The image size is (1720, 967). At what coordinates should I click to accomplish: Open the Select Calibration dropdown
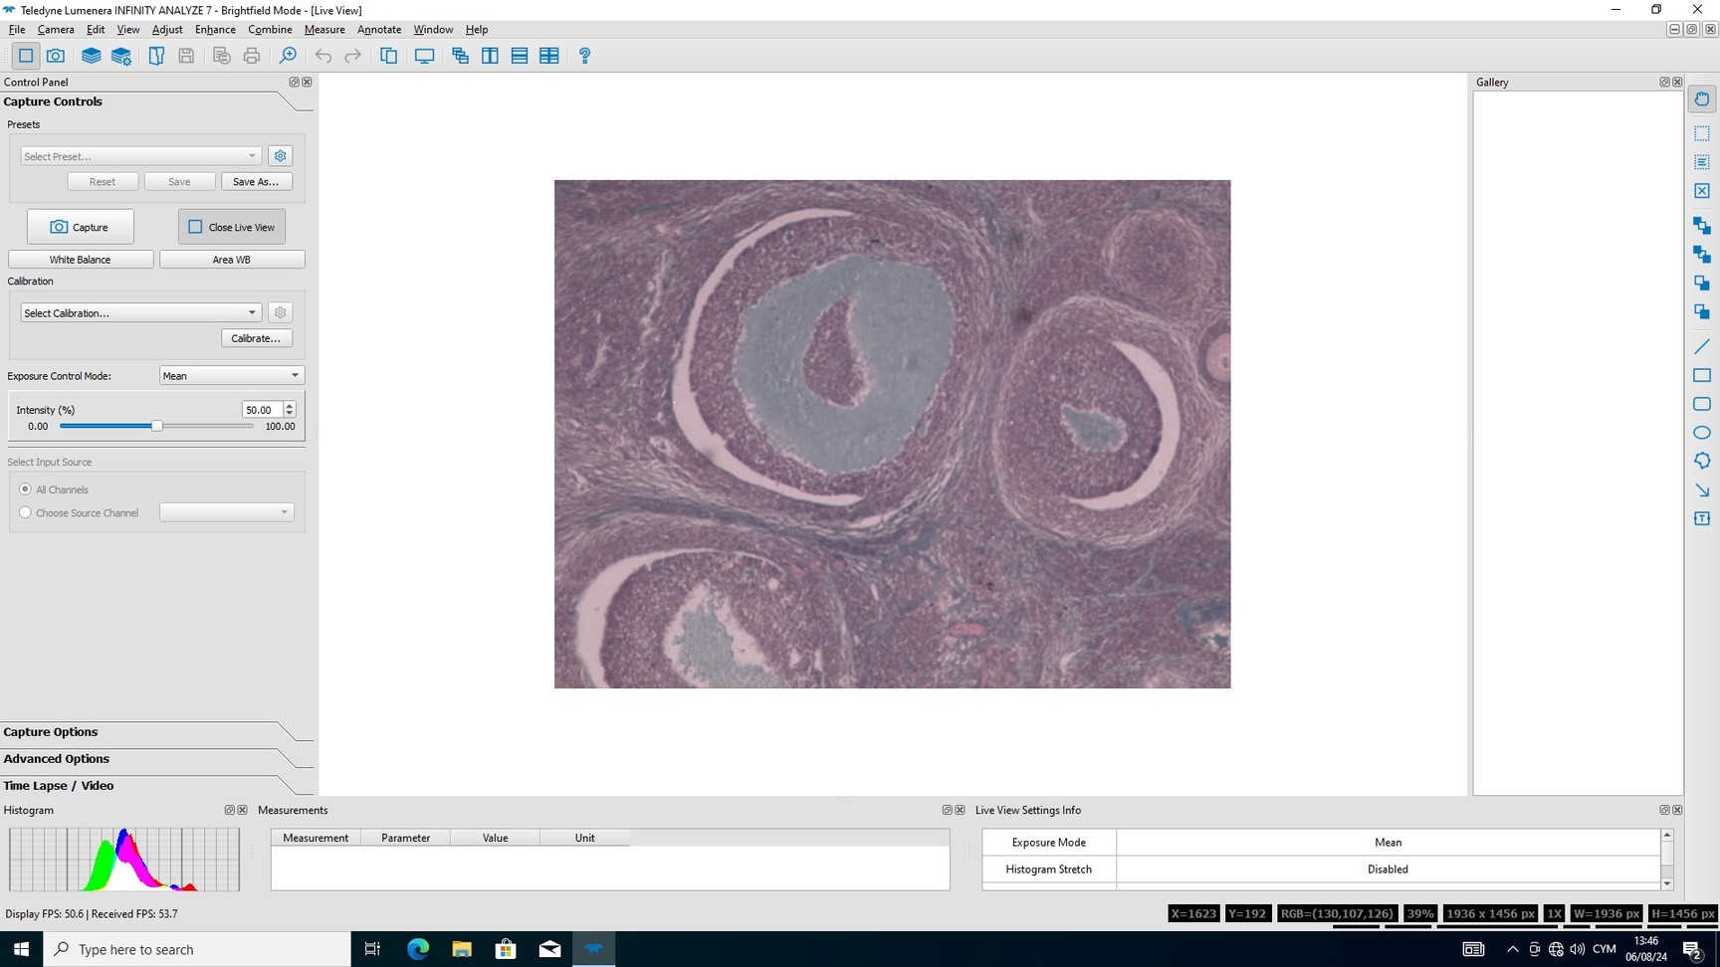click(x=140, y=312)
